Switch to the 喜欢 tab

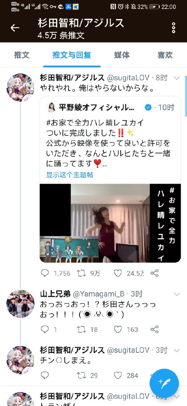165,55
